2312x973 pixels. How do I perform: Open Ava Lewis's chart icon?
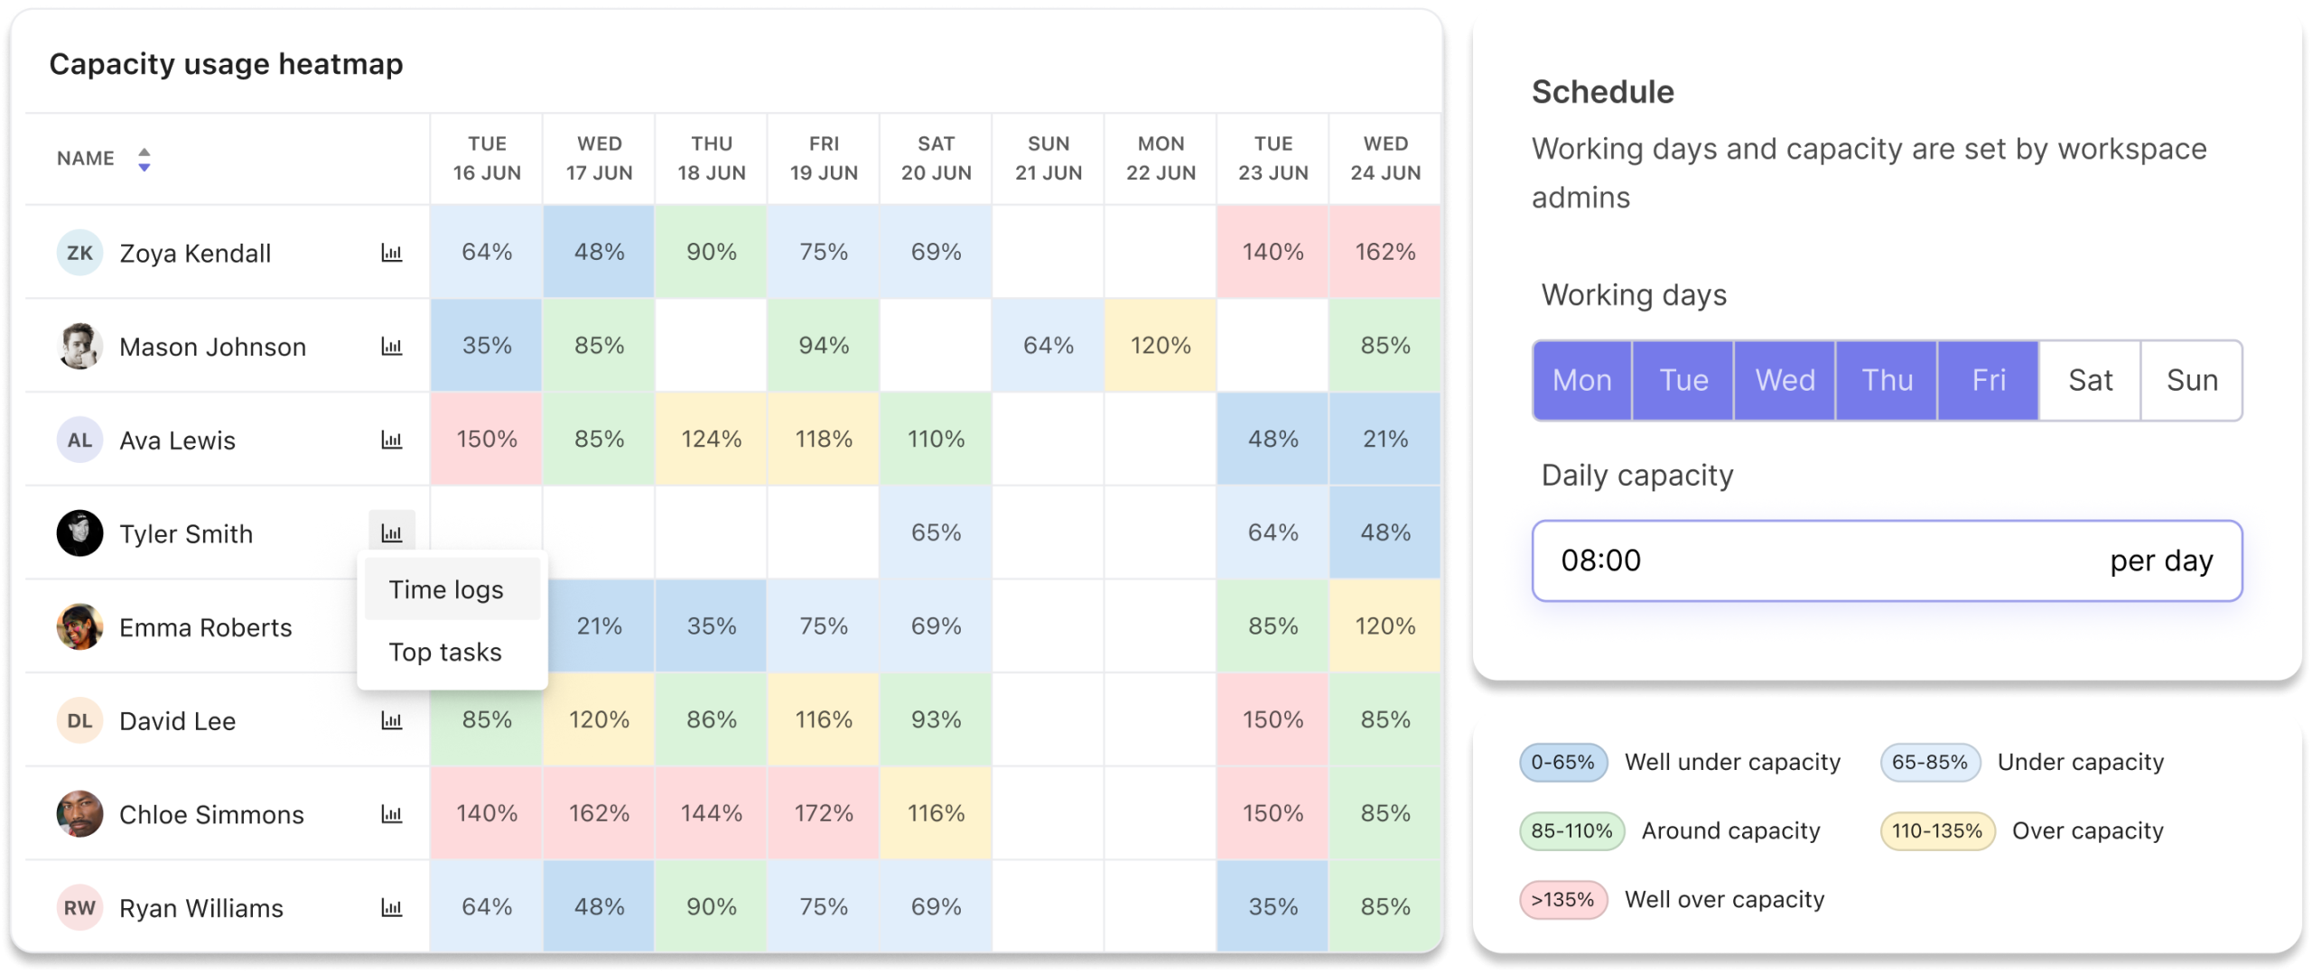[391, 440]
